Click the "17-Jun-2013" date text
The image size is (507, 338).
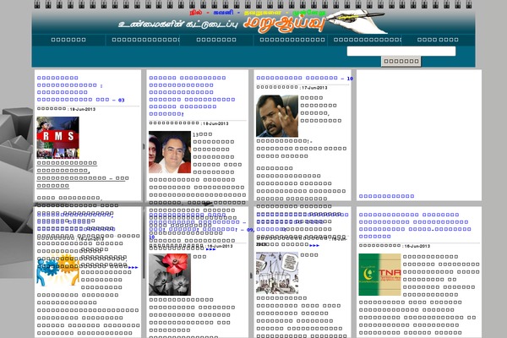[314, 88]
